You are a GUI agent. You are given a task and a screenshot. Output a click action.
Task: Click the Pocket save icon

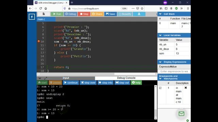(x=138, y=8)
